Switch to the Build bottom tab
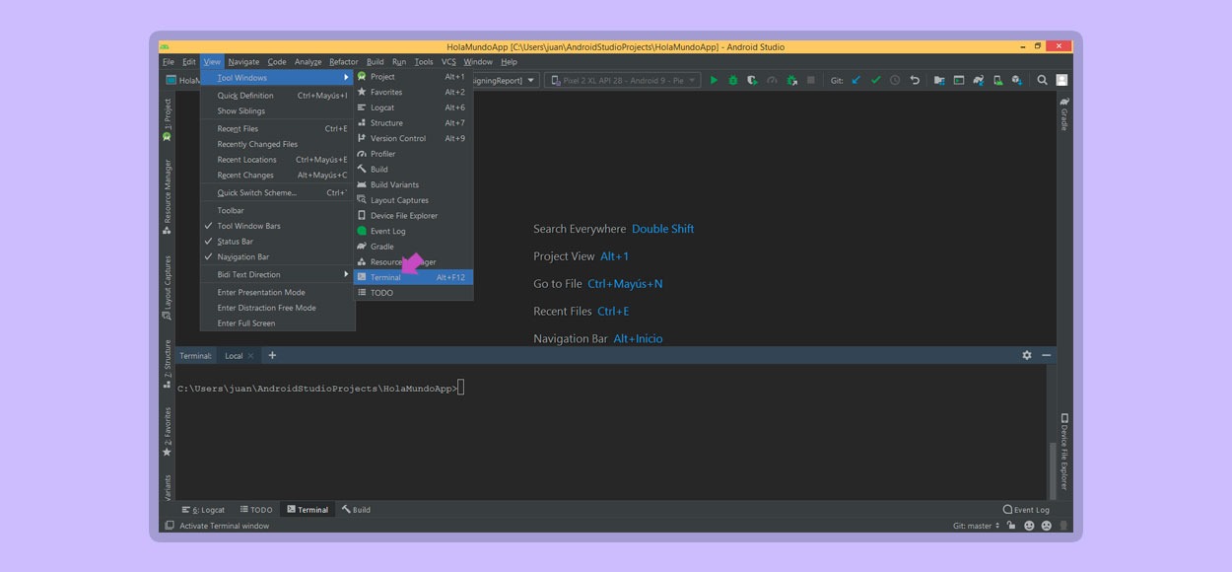Screen dimensions: 1232x572 [356, 510]
